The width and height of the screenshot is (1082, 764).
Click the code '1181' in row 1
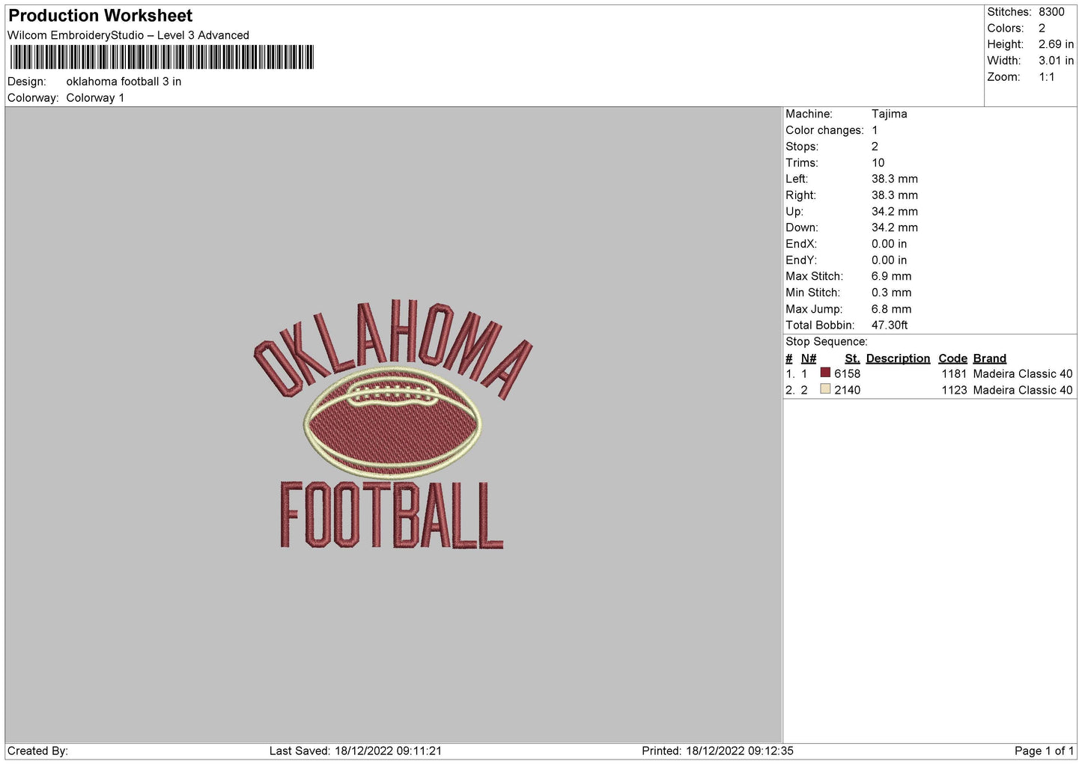click(954, 373)
